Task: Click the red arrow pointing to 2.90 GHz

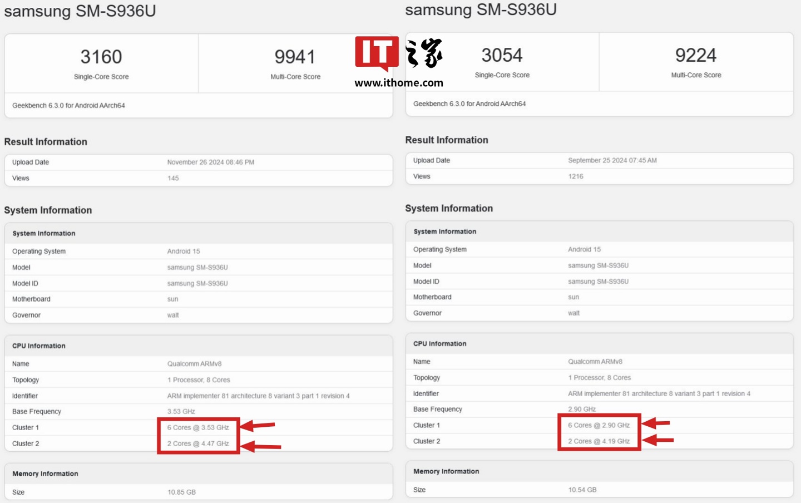Action: (656, 423)
